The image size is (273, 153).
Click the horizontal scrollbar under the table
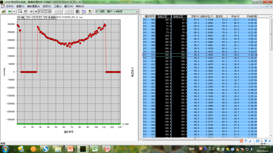[195, 139]
